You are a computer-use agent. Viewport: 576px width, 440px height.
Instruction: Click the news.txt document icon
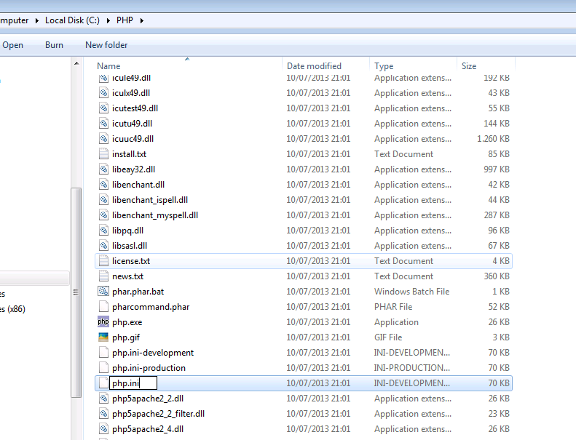pos(103,276)
